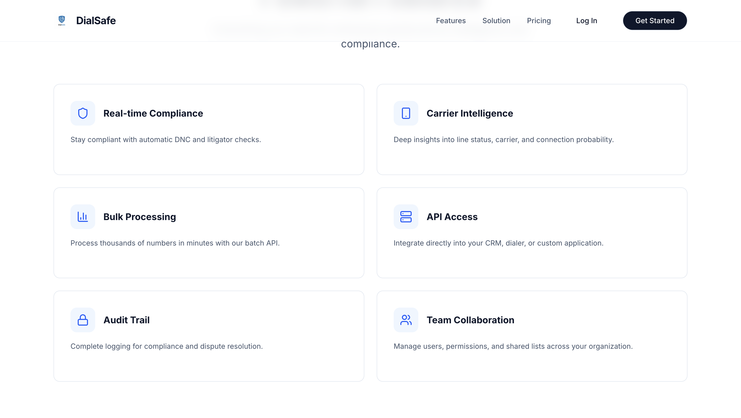
Task: Click the Audit Trail card heading
Action: click(126, 320)
